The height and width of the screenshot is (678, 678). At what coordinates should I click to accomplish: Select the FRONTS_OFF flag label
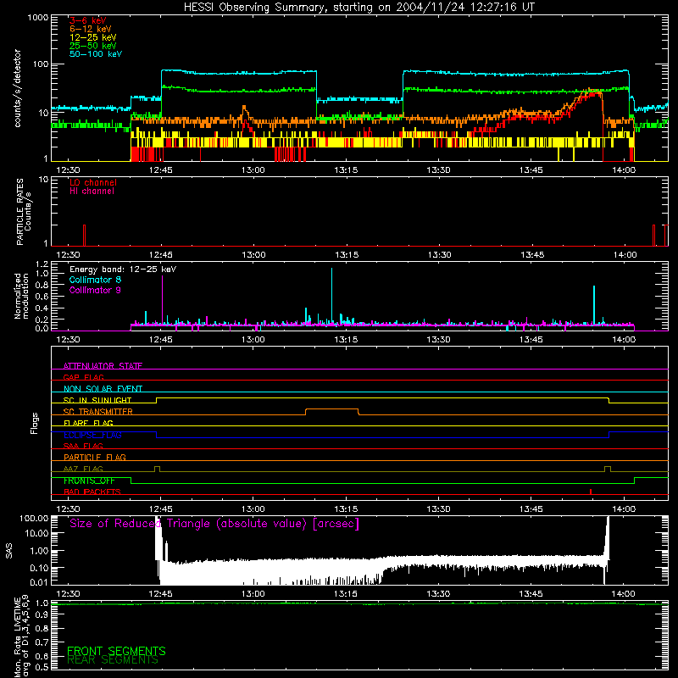(89, 481)
